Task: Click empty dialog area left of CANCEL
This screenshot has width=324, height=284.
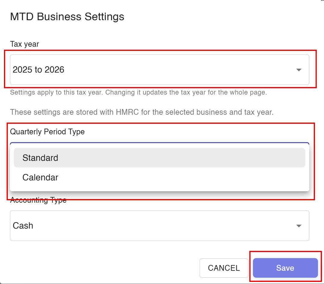Action: pos(103,268)
